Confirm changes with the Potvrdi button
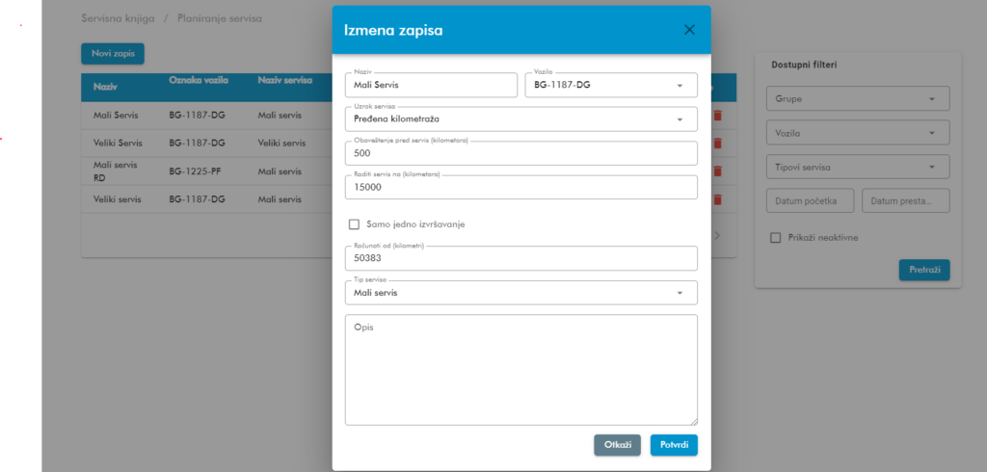The width and height of the screenshot is (987, 472). 674,445
